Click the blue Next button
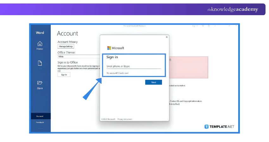This screenshot has width=269, height=142. pyautogui.click(x=153, y=82)
